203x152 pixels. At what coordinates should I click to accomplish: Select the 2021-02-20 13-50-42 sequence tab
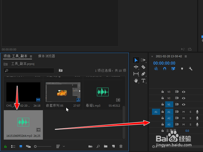(x=169, y=56)
